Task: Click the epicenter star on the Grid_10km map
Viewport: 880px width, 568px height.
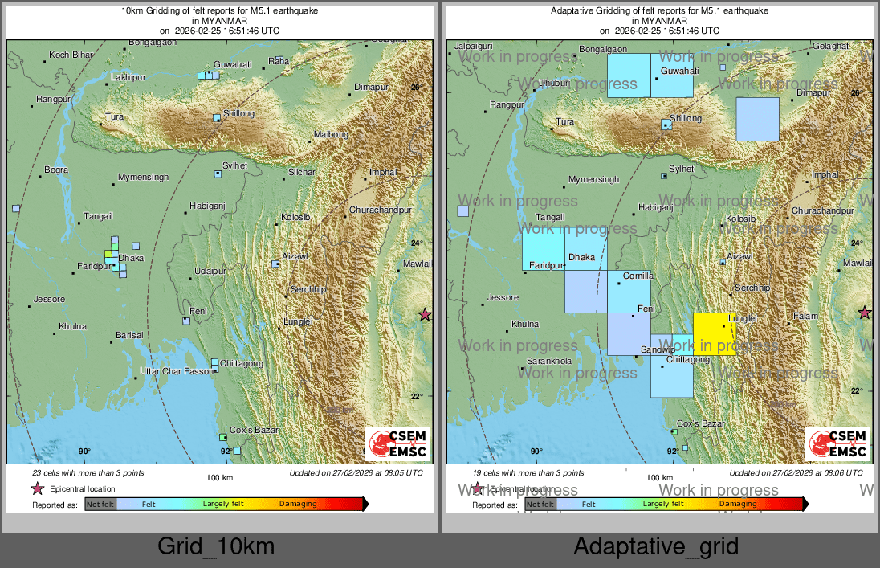Action: point(426,315)
